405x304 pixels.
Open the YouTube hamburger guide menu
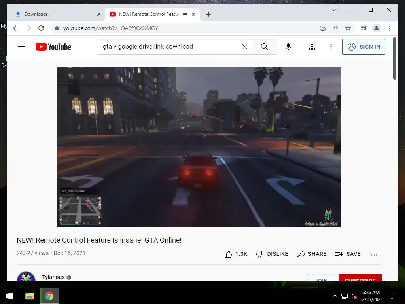21,47
